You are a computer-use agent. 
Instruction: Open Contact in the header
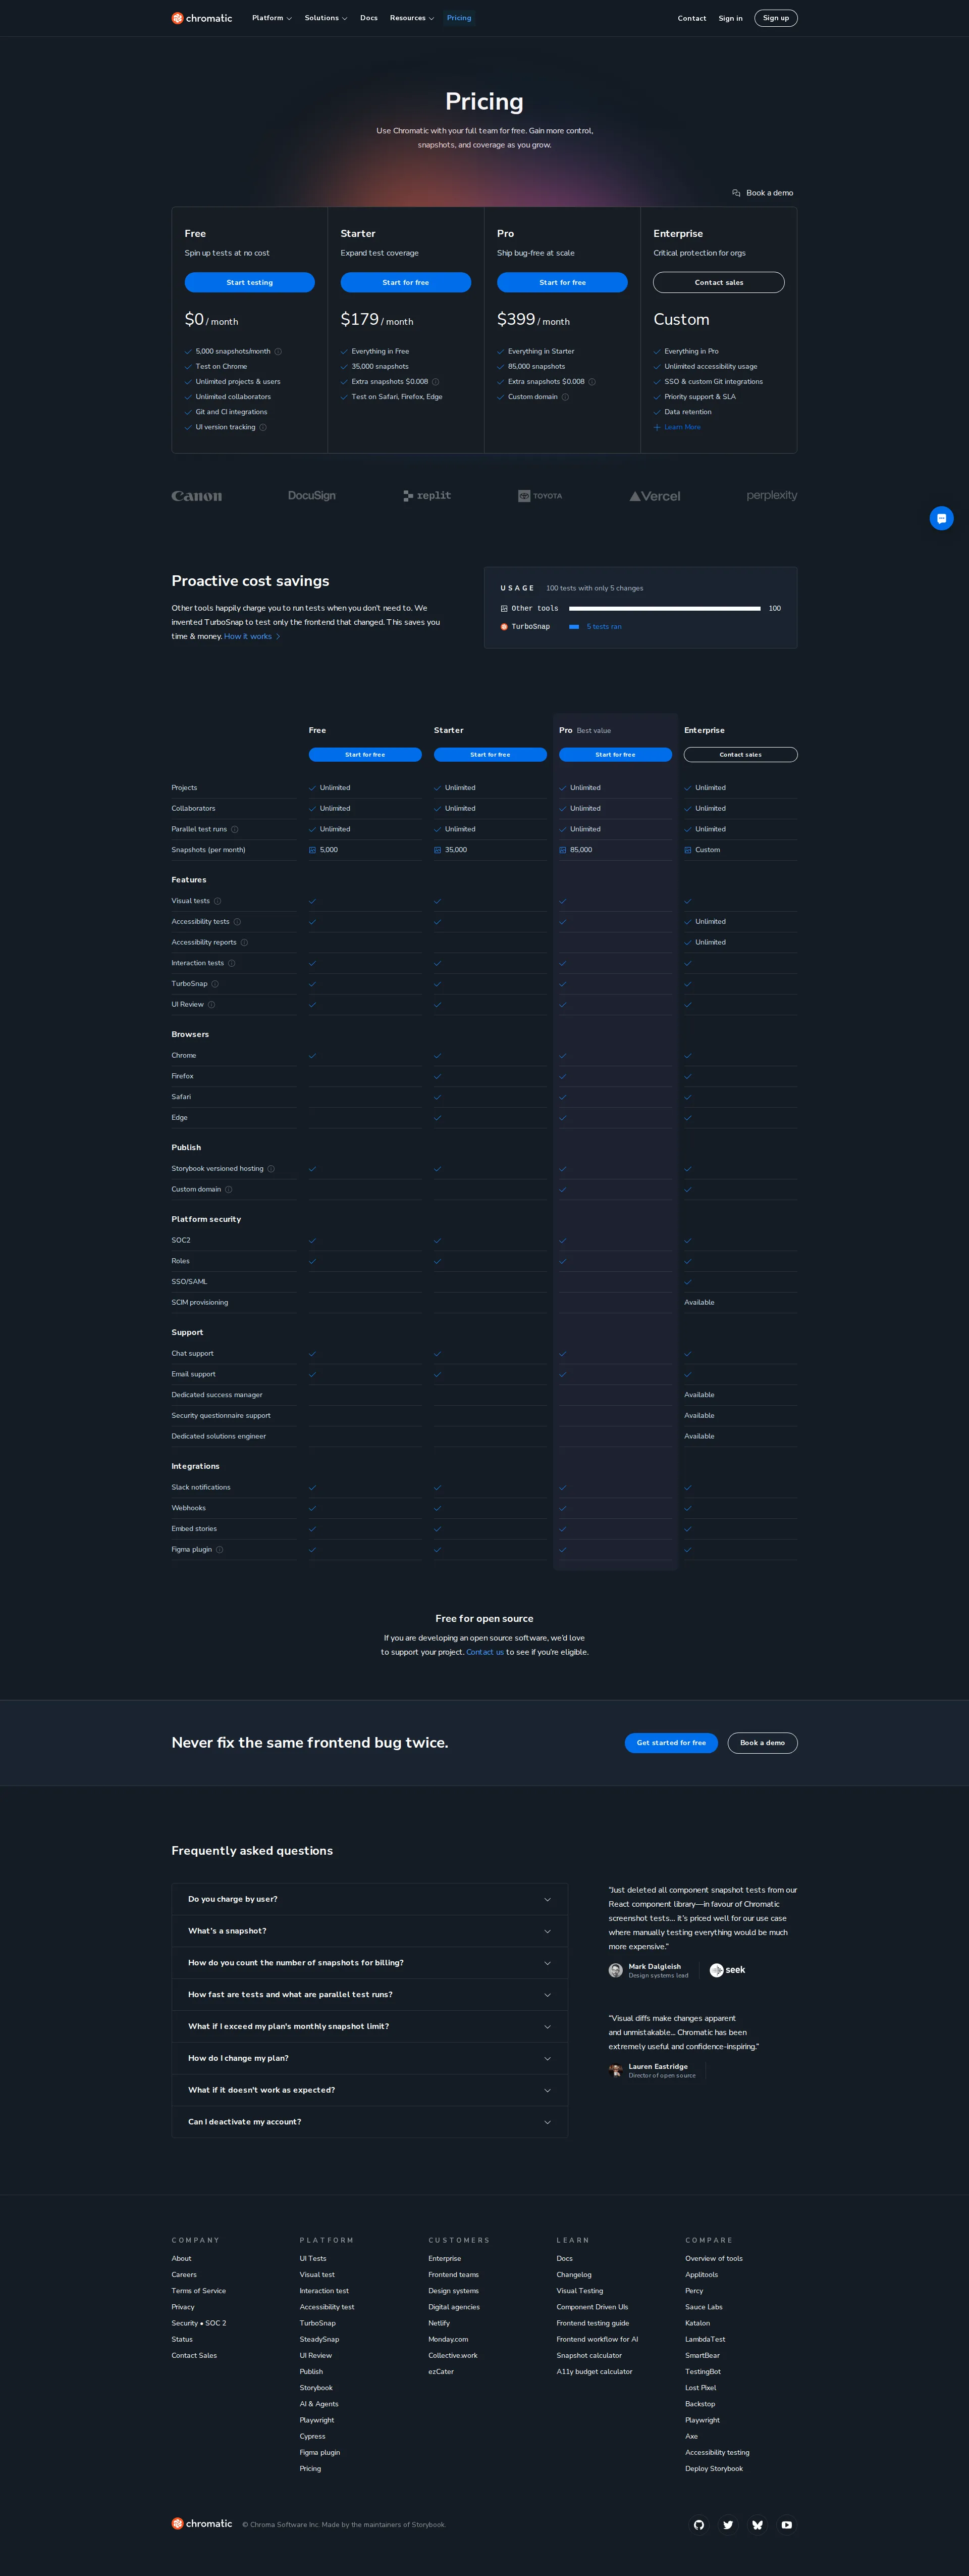(x=692, y=18)
